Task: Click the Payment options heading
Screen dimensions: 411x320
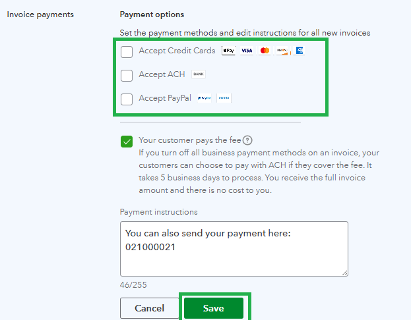Action: [x=152, y=14]
